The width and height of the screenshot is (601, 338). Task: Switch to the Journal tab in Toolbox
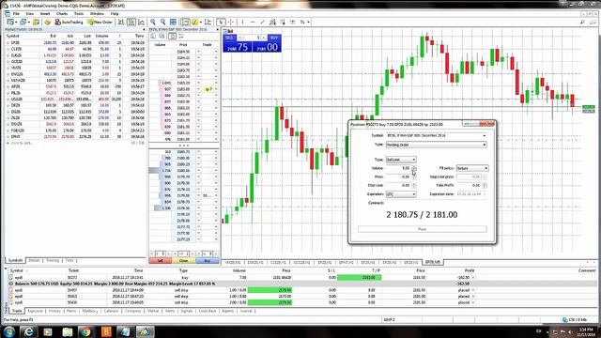point(246,311)
